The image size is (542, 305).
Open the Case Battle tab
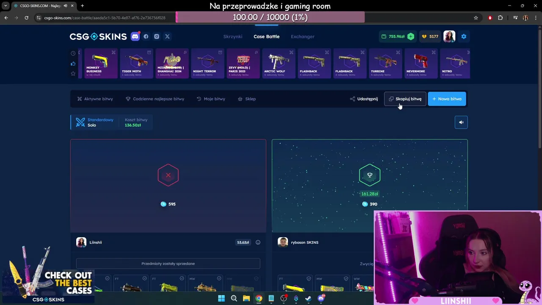point(266,36)
